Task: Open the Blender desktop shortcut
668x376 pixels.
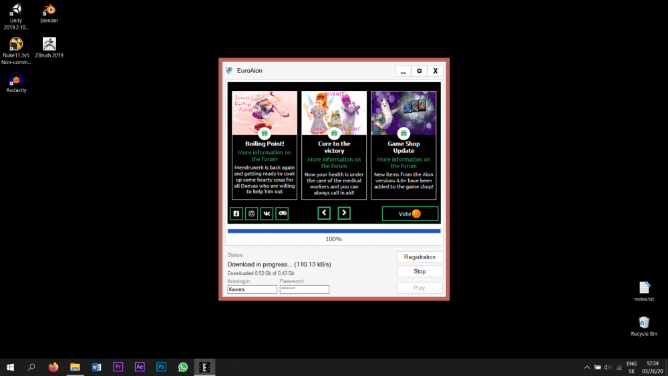Action: (x=49, y=13)
